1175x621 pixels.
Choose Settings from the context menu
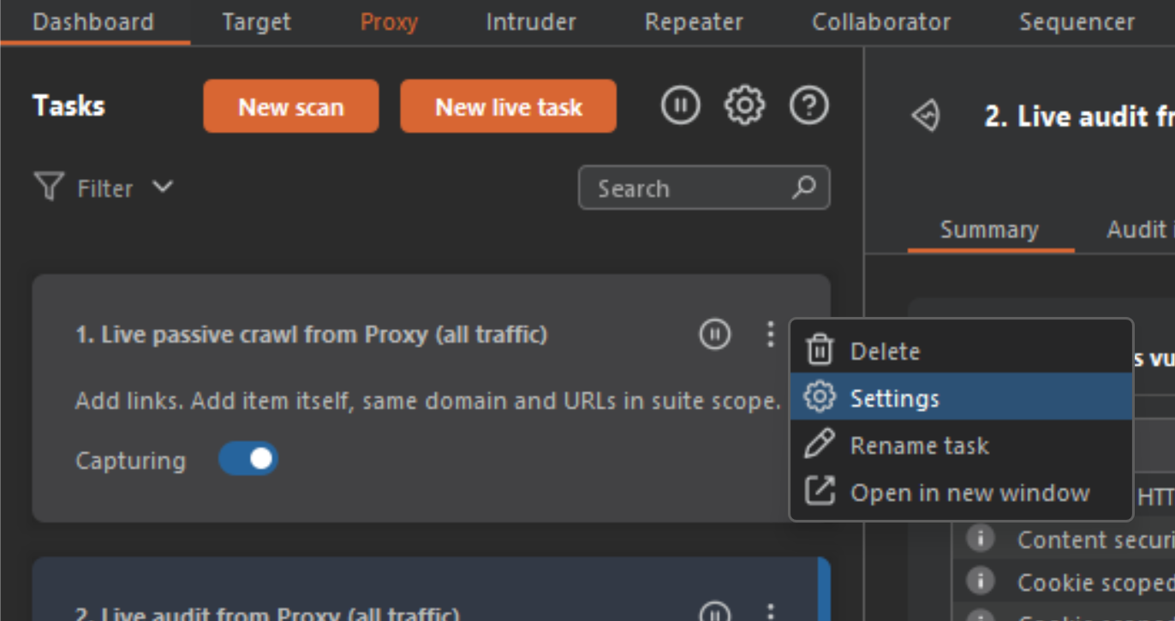coord(961,397)
